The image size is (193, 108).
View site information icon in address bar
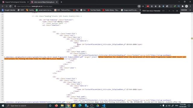pos(15,6)
